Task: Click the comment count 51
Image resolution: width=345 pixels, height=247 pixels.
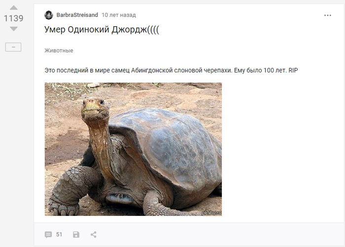Action: point(59,234)
